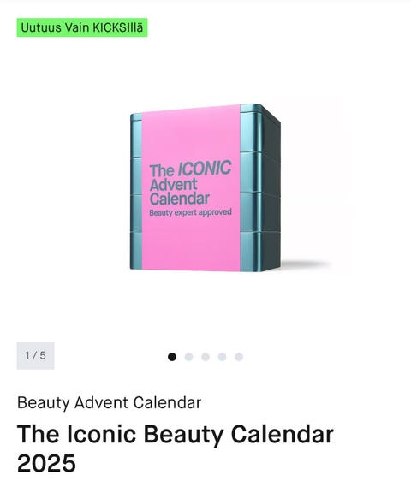
Task: Select the first active carousel dot
Action: (x=172, y=357)
